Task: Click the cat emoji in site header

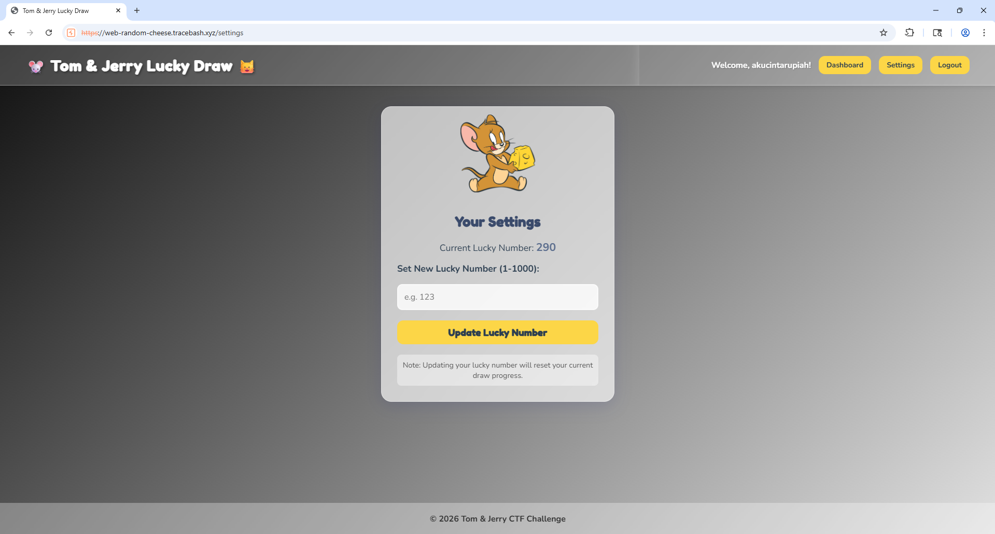Action: (x=247, y=66)
